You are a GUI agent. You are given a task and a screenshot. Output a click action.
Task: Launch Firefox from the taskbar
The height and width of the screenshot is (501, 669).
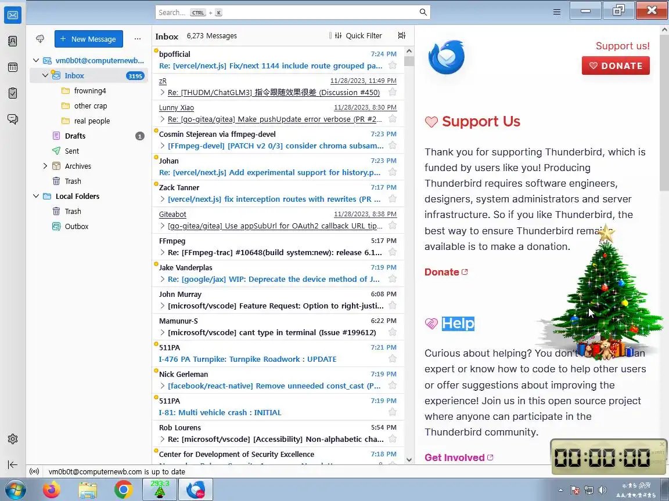tap(51, 490)
